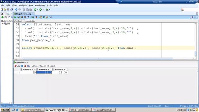Click the Copy icon in main toolbar

coord(27,10)
